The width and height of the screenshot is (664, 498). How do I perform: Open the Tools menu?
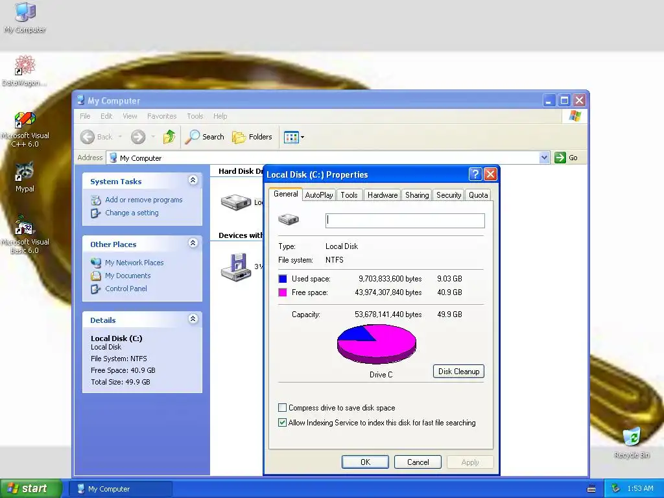[x=195, y=116]
